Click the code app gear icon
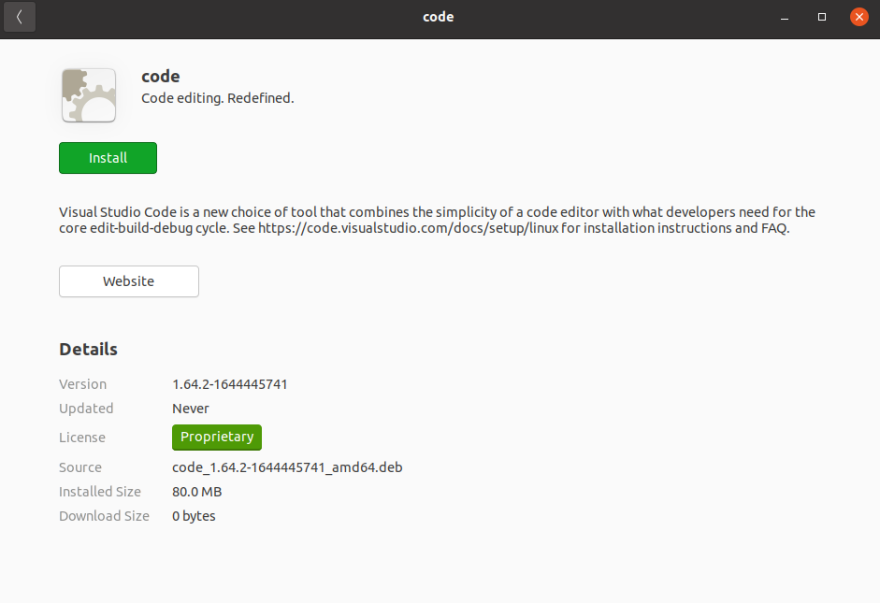Viewport: 880px width, 603px height. pyautogui.click(x=89, y=95)
